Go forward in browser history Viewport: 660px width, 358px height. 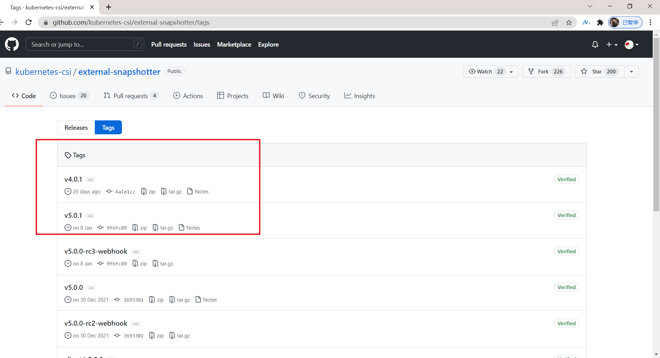pyautogui.click(x=14, y=22)
